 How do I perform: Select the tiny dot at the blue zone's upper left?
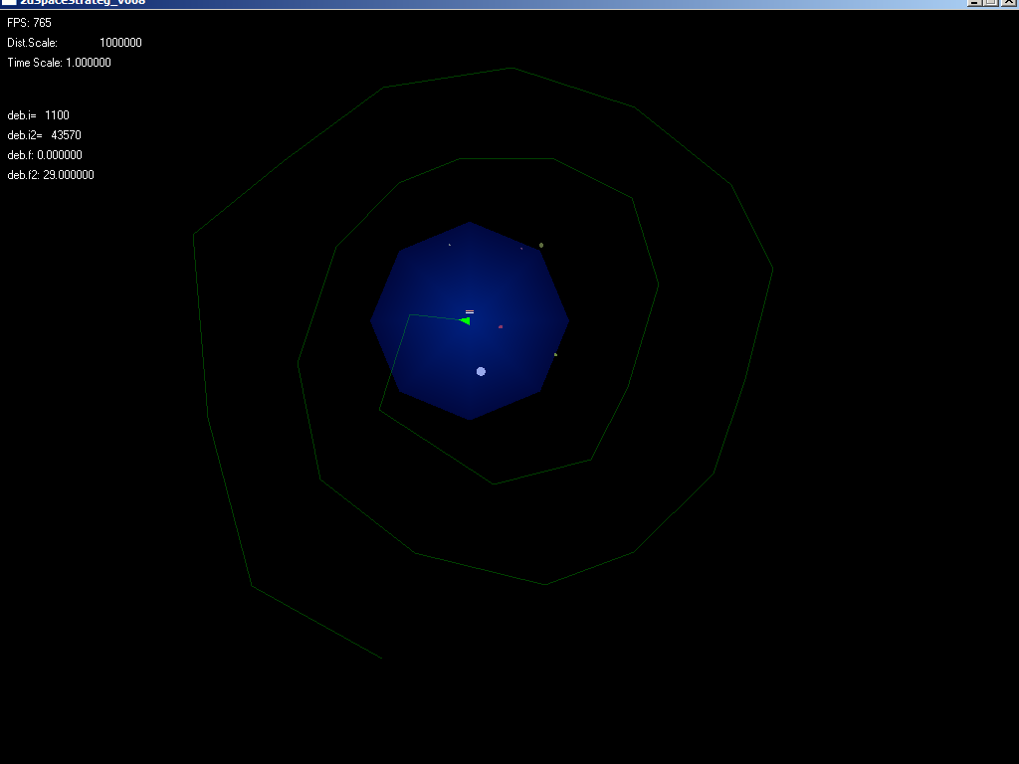(x=450, y=245)
